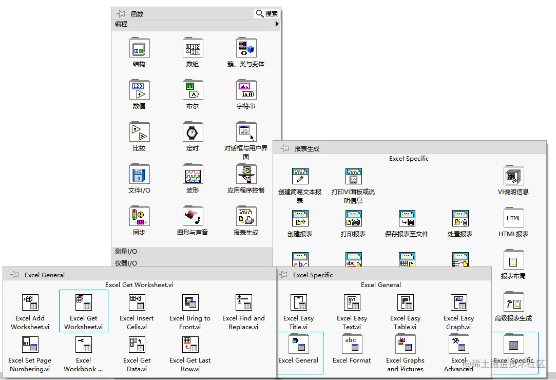Pin the 函数 palette with thumbtack
556x380 pixels.
pos(121,14)
